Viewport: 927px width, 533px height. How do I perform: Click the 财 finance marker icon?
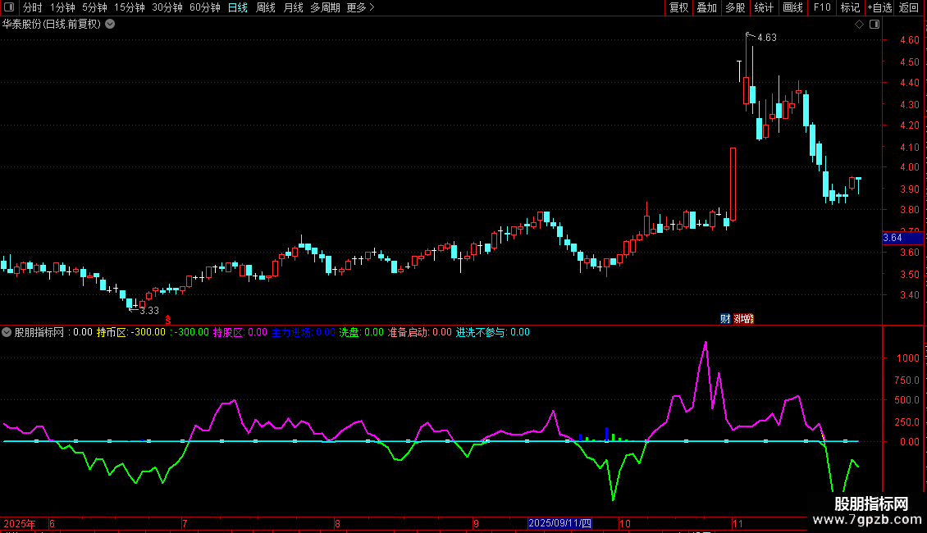[x=725, y=318]
